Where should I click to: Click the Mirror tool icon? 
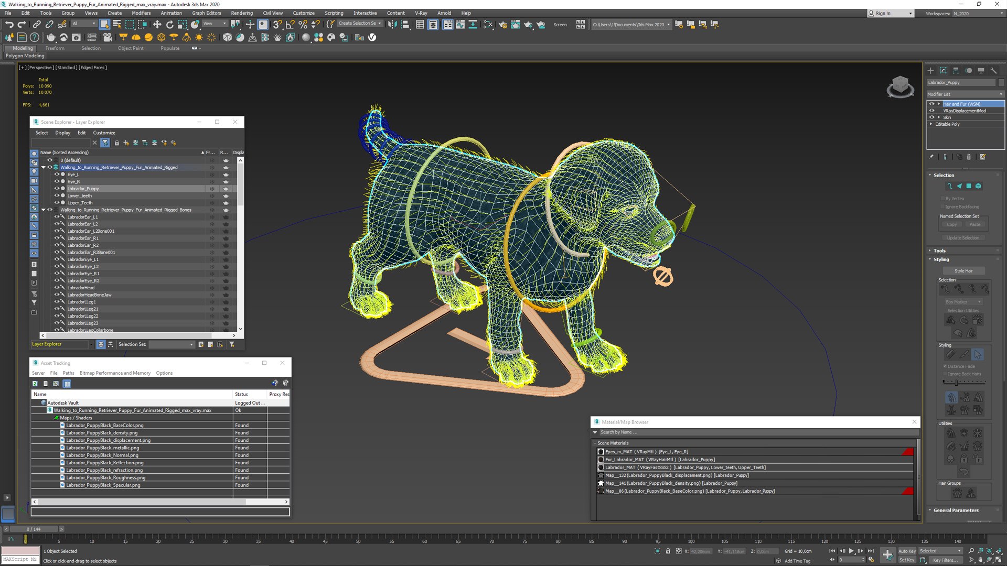tap(392, 24)
